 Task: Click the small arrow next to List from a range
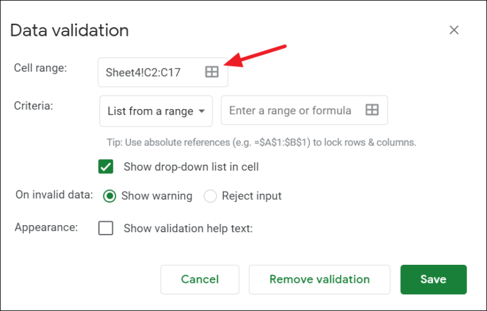[201, 111]
